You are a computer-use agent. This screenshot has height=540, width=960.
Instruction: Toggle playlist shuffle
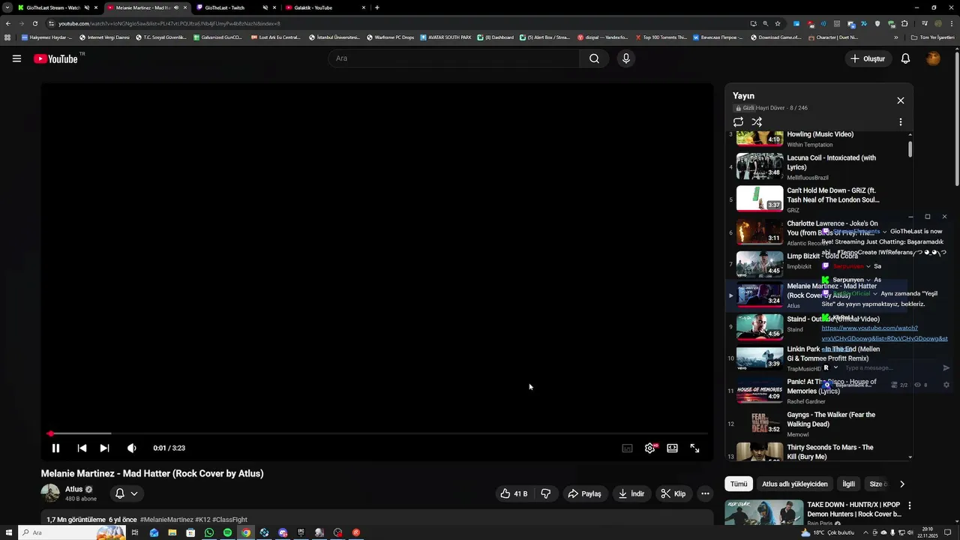(757, 121)
